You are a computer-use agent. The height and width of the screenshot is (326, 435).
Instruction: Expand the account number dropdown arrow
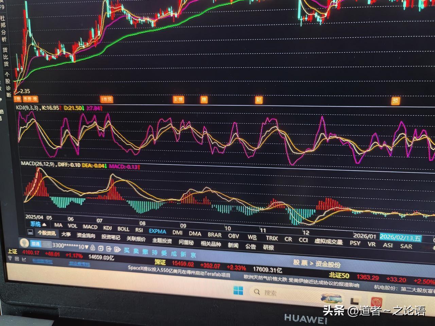tap(87, 247)
